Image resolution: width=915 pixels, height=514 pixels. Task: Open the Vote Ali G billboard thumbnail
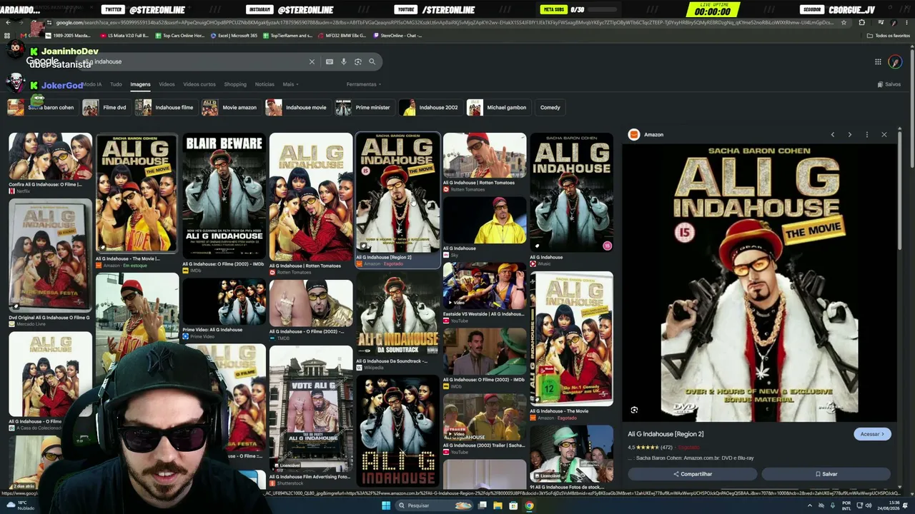(x=311, y=409)
